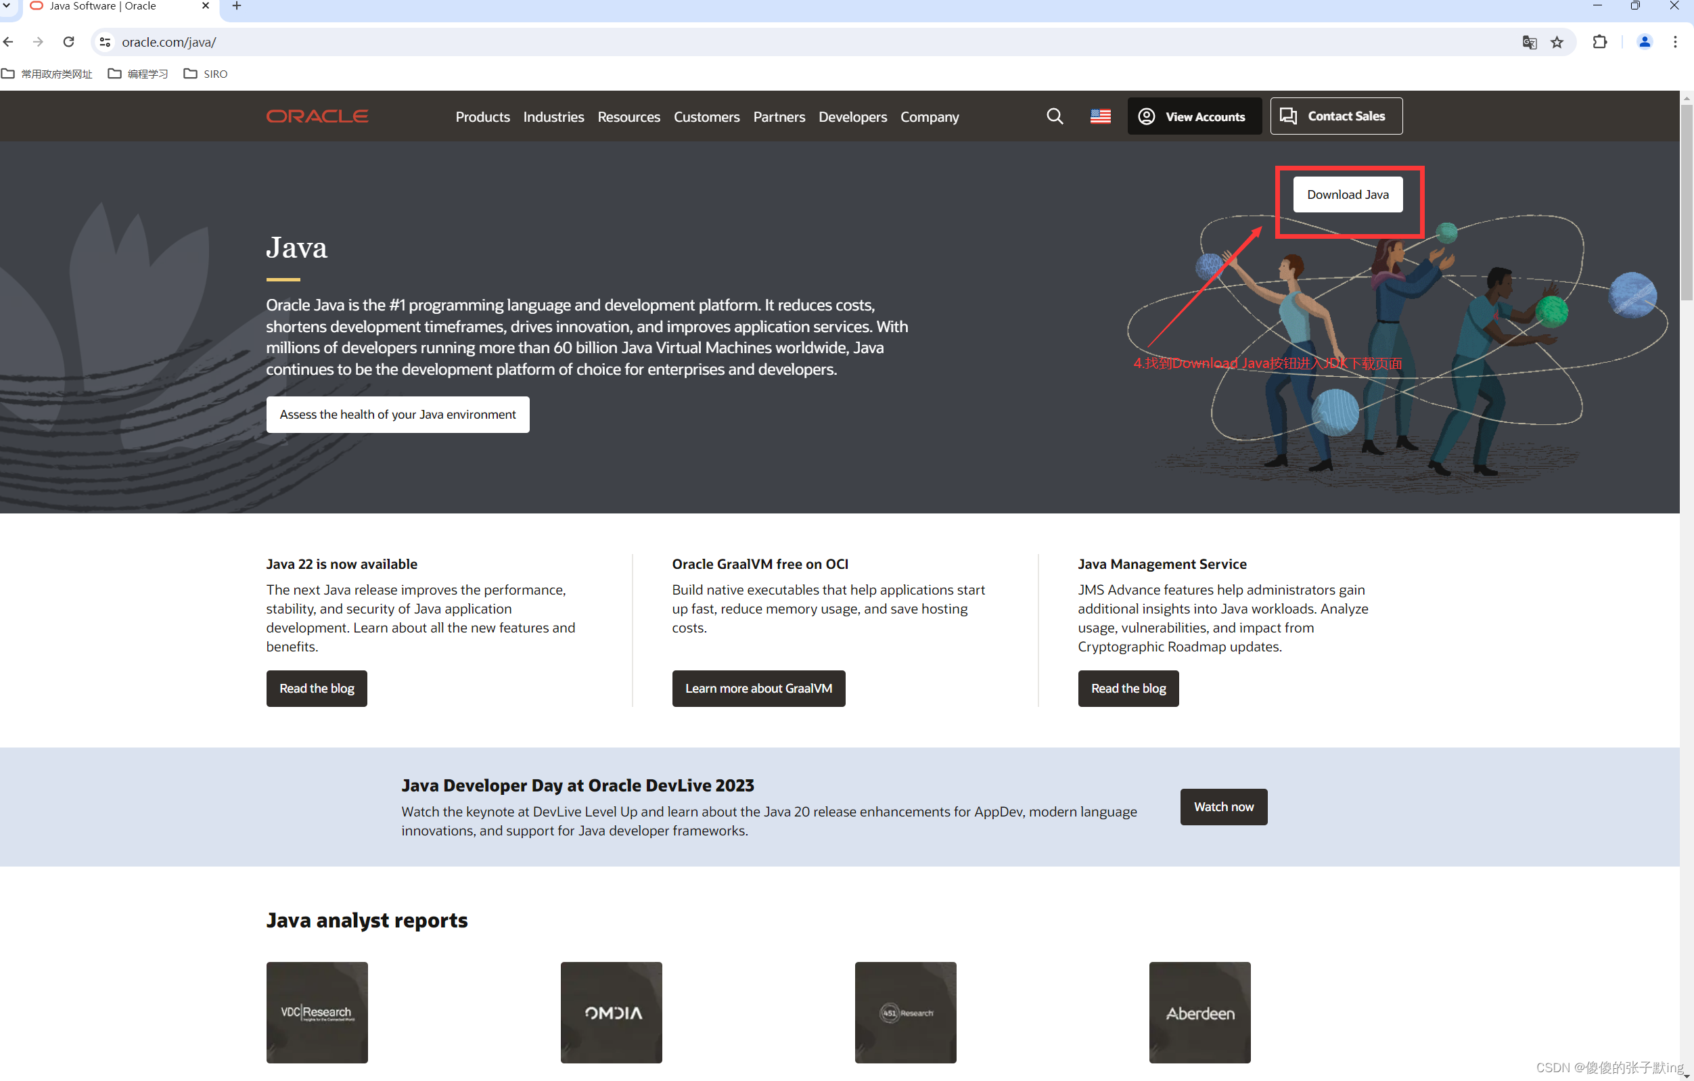Expand the tab search chevron at top-left
The height and width of the screenshot is (1081, 1694).
pyautogui.click(x=7, y=5)
